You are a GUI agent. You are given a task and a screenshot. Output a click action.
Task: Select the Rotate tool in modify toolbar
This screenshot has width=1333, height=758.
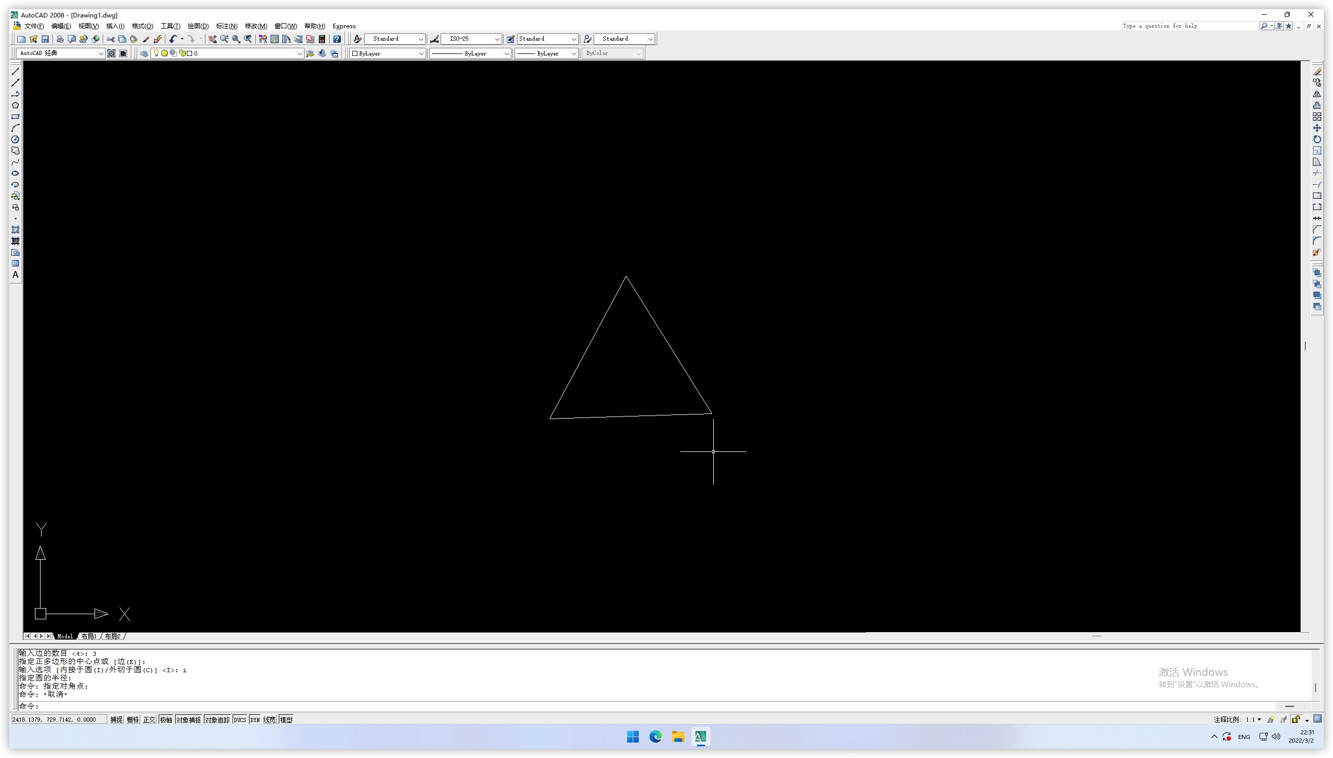pos(1317,140)
